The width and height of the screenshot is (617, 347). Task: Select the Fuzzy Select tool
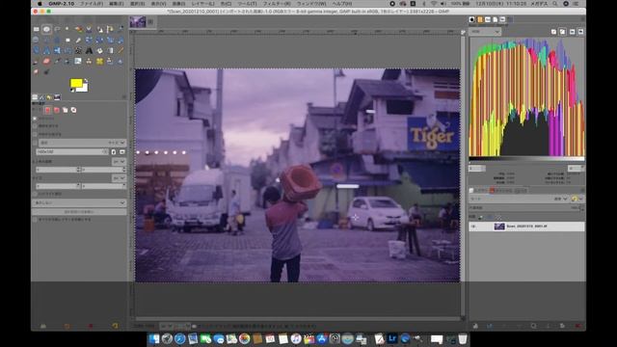click(67, 29)
